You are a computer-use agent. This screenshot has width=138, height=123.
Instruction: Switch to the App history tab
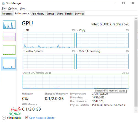click(38, 14)
